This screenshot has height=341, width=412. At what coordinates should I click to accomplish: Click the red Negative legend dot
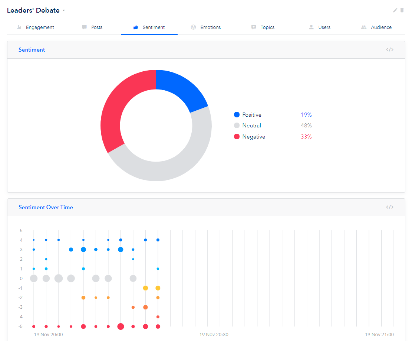point(237,137)
